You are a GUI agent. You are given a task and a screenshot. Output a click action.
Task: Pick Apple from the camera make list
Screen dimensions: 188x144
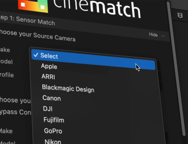(49, 66)
